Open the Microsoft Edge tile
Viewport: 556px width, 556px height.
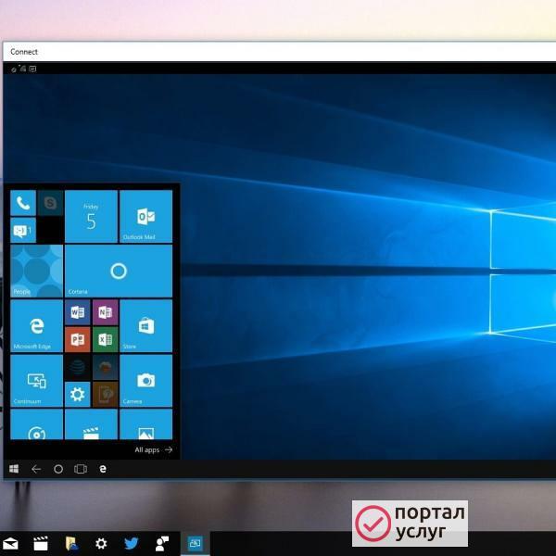point(36,326)
